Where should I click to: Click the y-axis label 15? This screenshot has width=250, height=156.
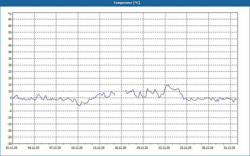tap(10, 85)
